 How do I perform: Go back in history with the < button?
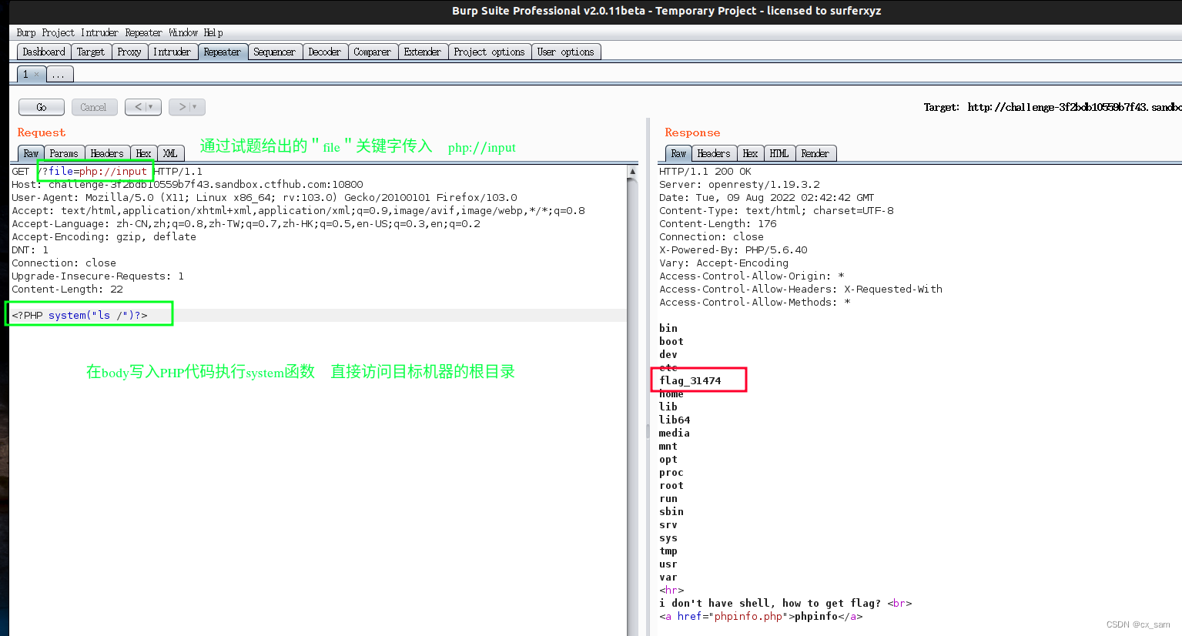[139, 107]
